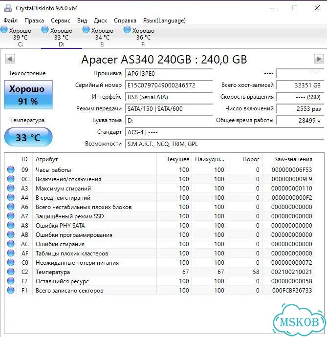Click status icon of row A8 Ошибки PHY SATA

point(11,225)
